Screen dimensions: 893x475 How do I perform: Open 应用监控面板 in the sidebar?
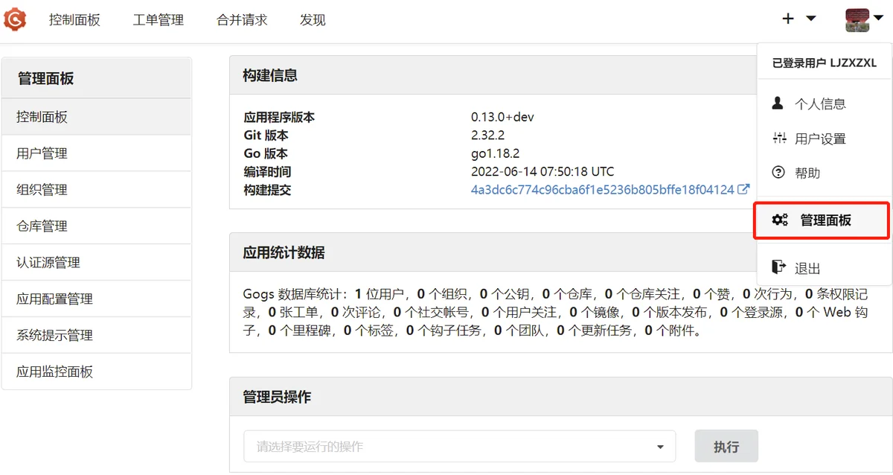point(55,372)
